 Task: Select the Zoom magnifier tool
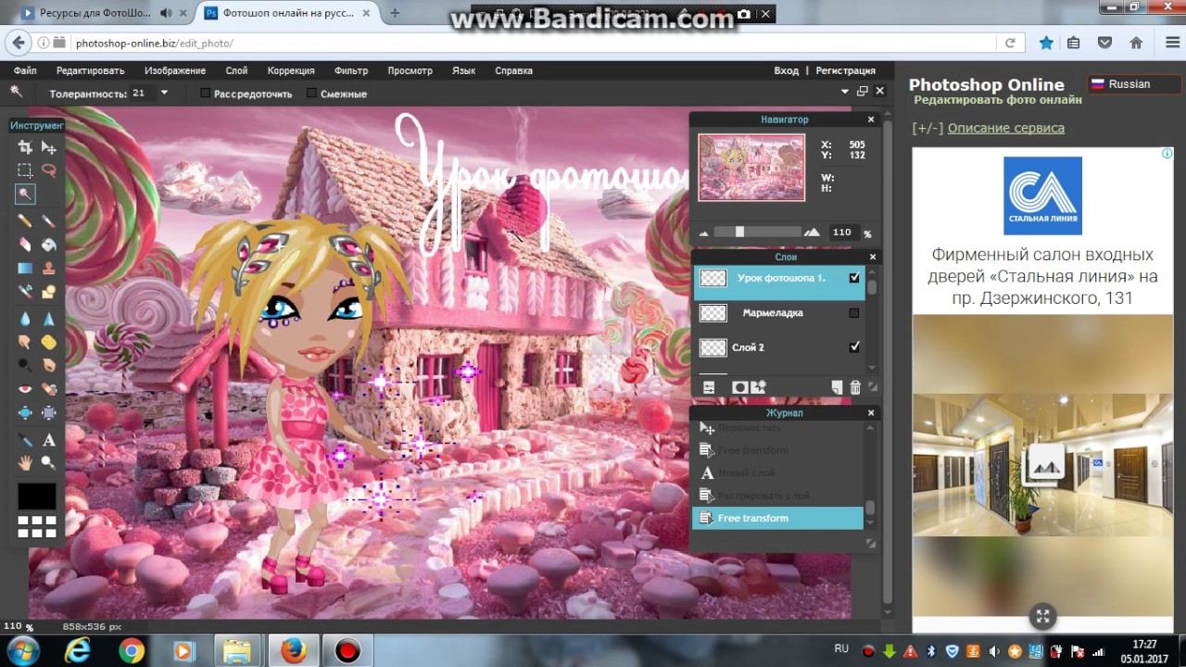[49, 463]
